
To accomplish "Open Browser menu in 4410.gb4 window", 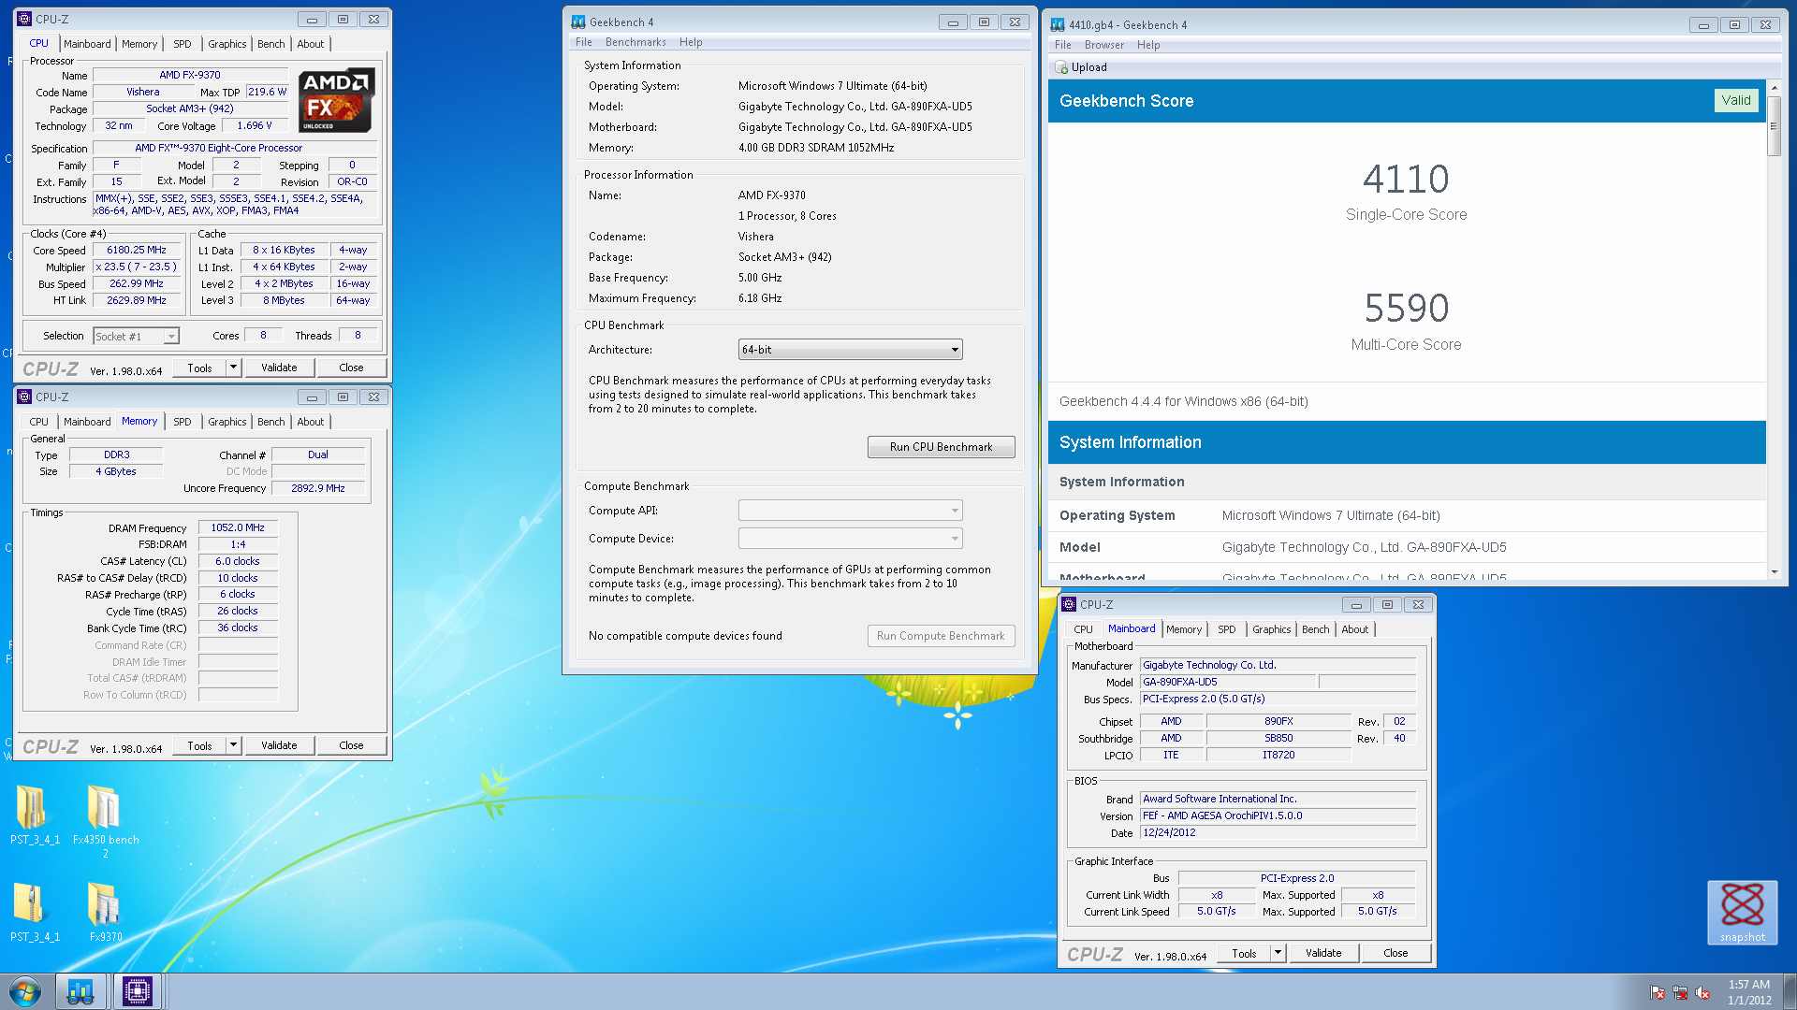I will coord(1104,45).
